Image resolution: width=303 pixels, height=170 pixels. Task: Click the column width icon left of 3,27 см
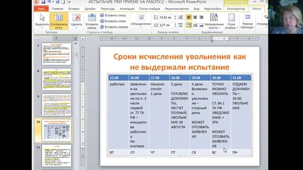156,25
